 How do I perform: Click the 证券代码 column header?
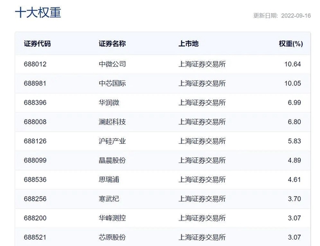tap(37, 44)
